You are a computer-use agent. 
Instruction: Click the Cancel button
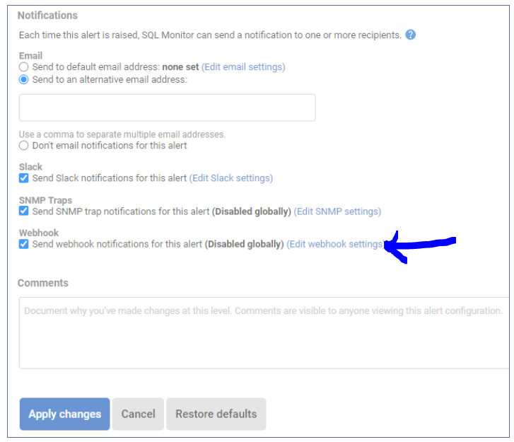click(x=138, y=414)
